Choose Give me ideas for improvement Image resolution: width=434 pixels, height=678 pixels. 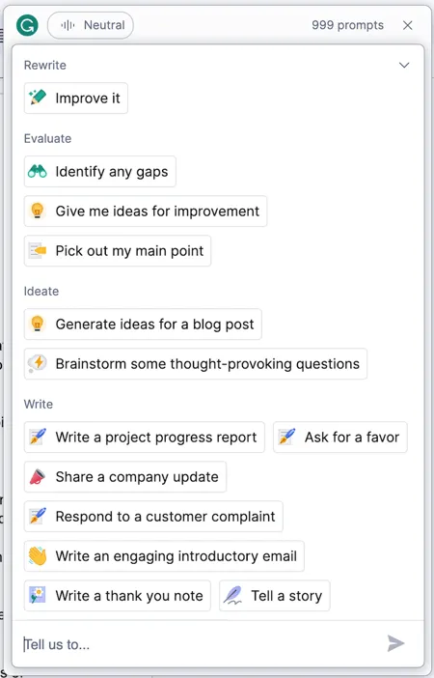pos(146,211)
